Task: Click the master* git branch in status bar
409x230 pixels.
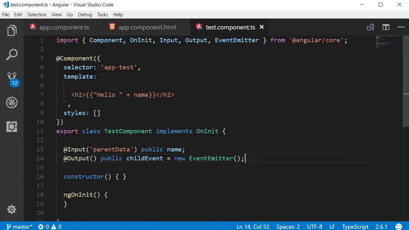Action: coord(19,227)
